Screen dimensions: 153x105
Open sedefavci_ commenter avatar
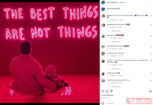pos(103,16)
